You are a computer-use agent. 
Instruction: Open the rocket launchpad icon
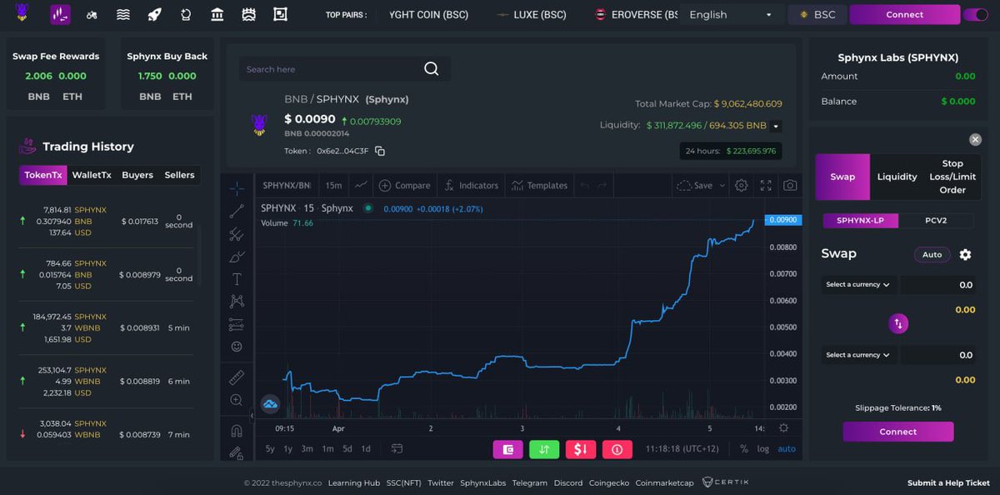click(x=154, y=14)
